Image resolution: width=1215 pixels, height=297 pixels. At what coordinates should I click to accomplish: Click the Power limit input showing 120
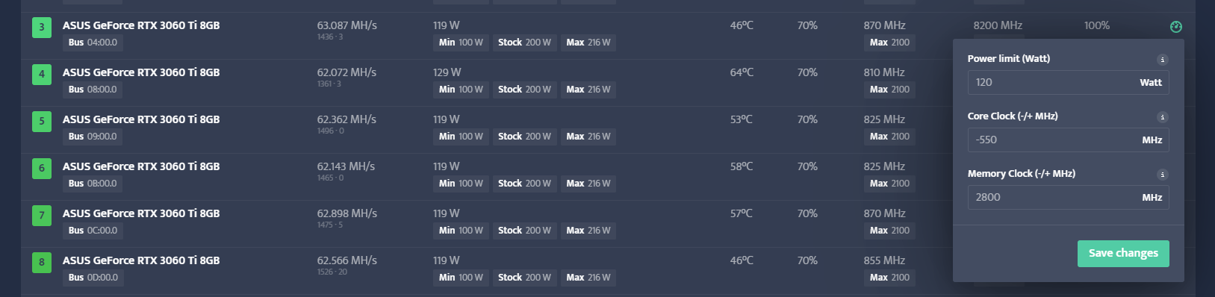point(1068,82)
